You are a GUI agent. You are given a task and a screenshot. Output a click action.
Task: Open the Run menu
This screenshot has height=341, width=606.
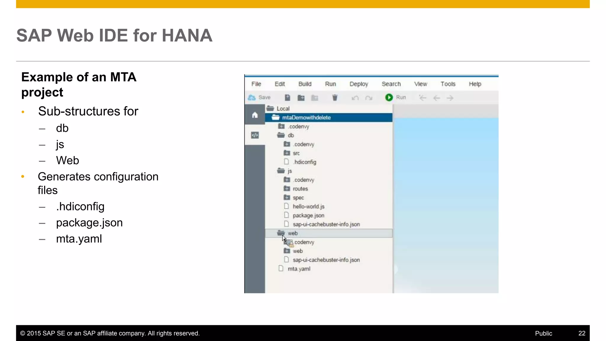(330, 84)
